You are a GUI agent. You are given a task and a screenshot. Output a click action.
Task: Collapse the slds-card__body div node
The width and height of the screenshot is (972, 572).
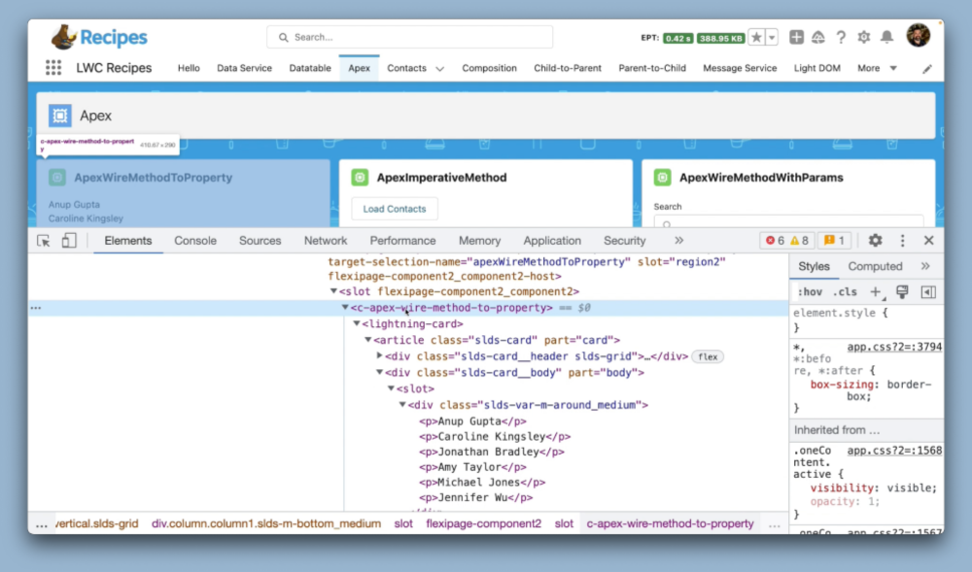(379, 372)
